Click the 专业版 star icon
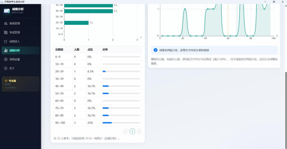The height and width of the screenshot is (149, 287). coord(6,81)
